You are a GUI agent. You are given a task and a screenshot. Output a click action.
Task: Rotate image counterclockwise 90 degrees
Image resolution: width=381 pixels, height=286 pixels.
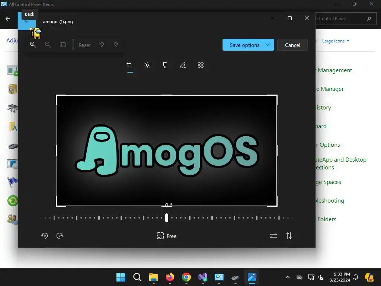(45, 236)
